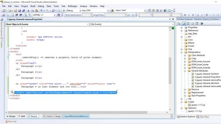Switch to Design view
The height and width of the screenshot is (124, 221).
click(11, 116)
